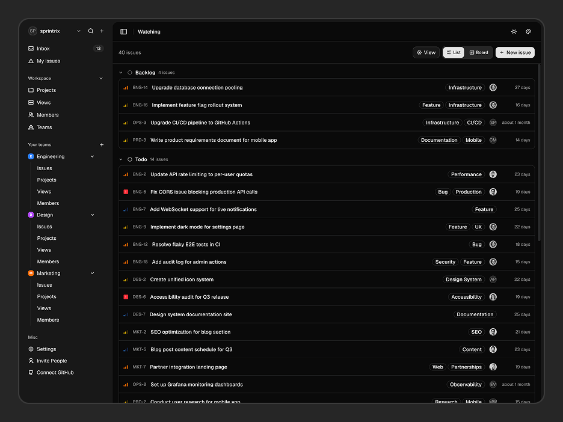Open Marketing Projects

tap(47, 297)
